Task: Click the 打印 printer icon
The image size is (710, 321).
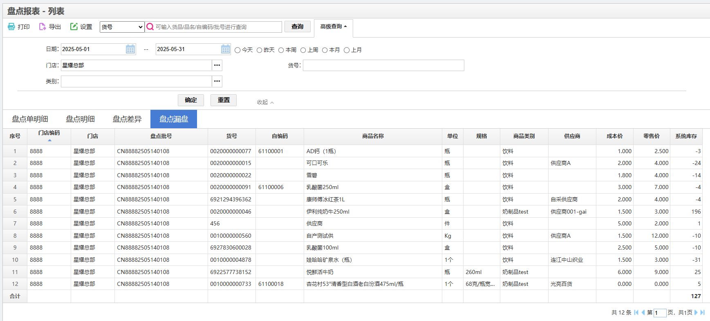Action: (11, 27)
